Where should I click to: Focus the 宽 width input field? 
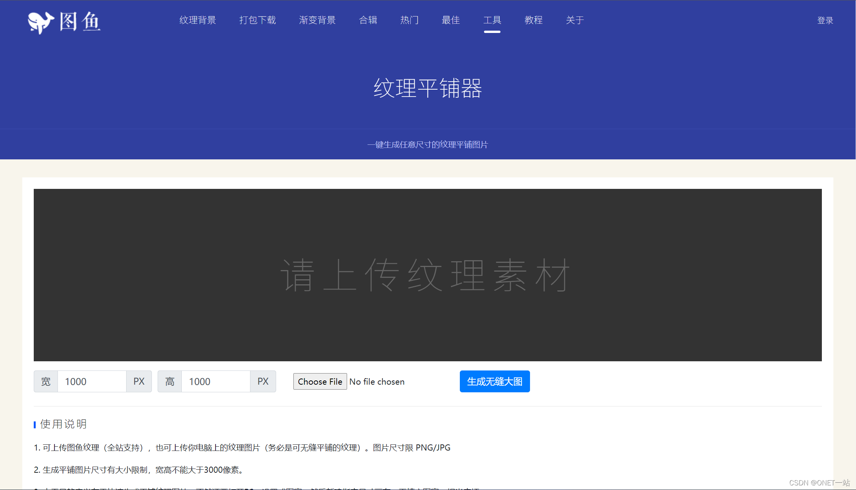[92, 382]
